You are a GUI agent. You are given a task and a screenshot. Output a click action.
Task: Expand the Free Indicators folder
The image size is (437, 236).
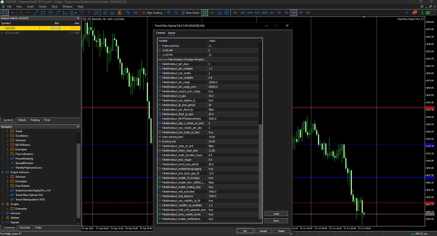click(8, 154)
